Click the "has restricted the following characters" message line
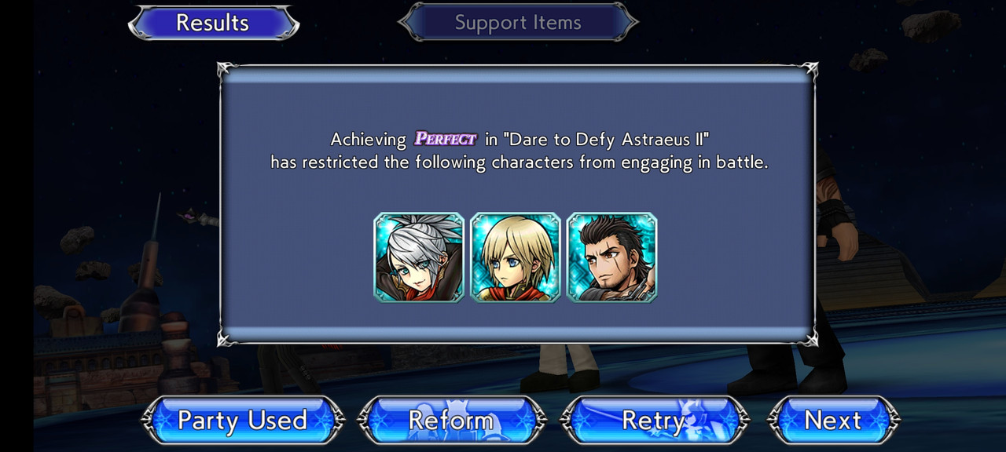1006x452 pixels. point(520,163)
